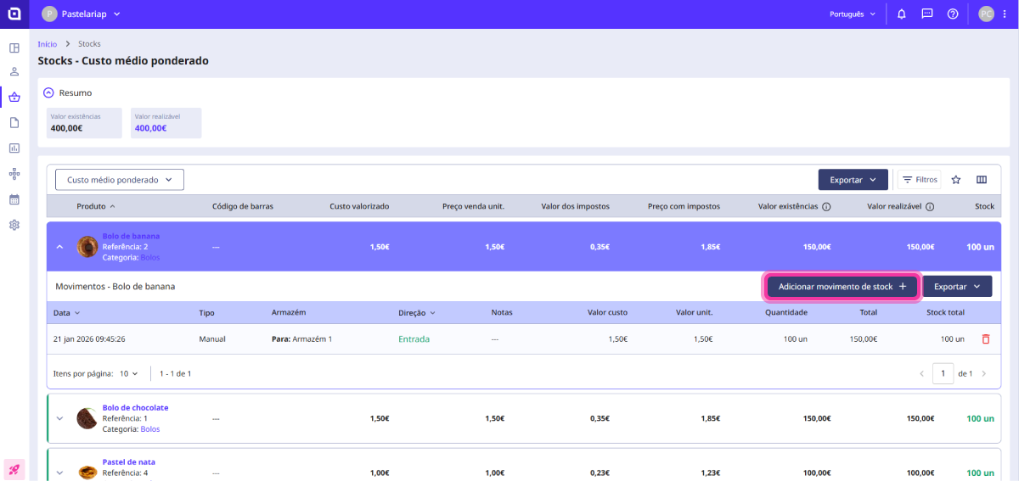Click Adicionar movimento de stock button
This screenshot has width=1019, height=481.
point(842,287)
